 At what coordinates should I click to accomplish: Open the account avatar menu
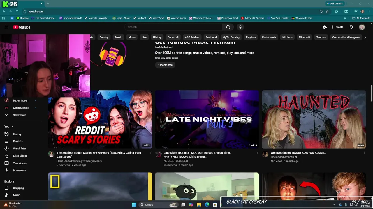coord(362,27)
